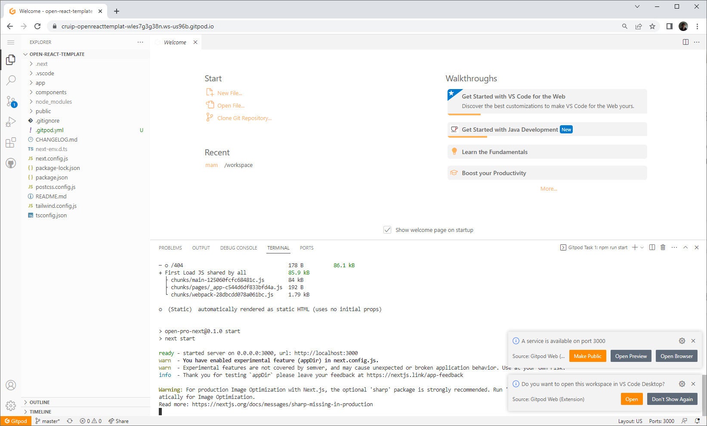Click the feedback icon in status bar
Viewport: 707px width, 426px height.
click(x=684, y=421)
